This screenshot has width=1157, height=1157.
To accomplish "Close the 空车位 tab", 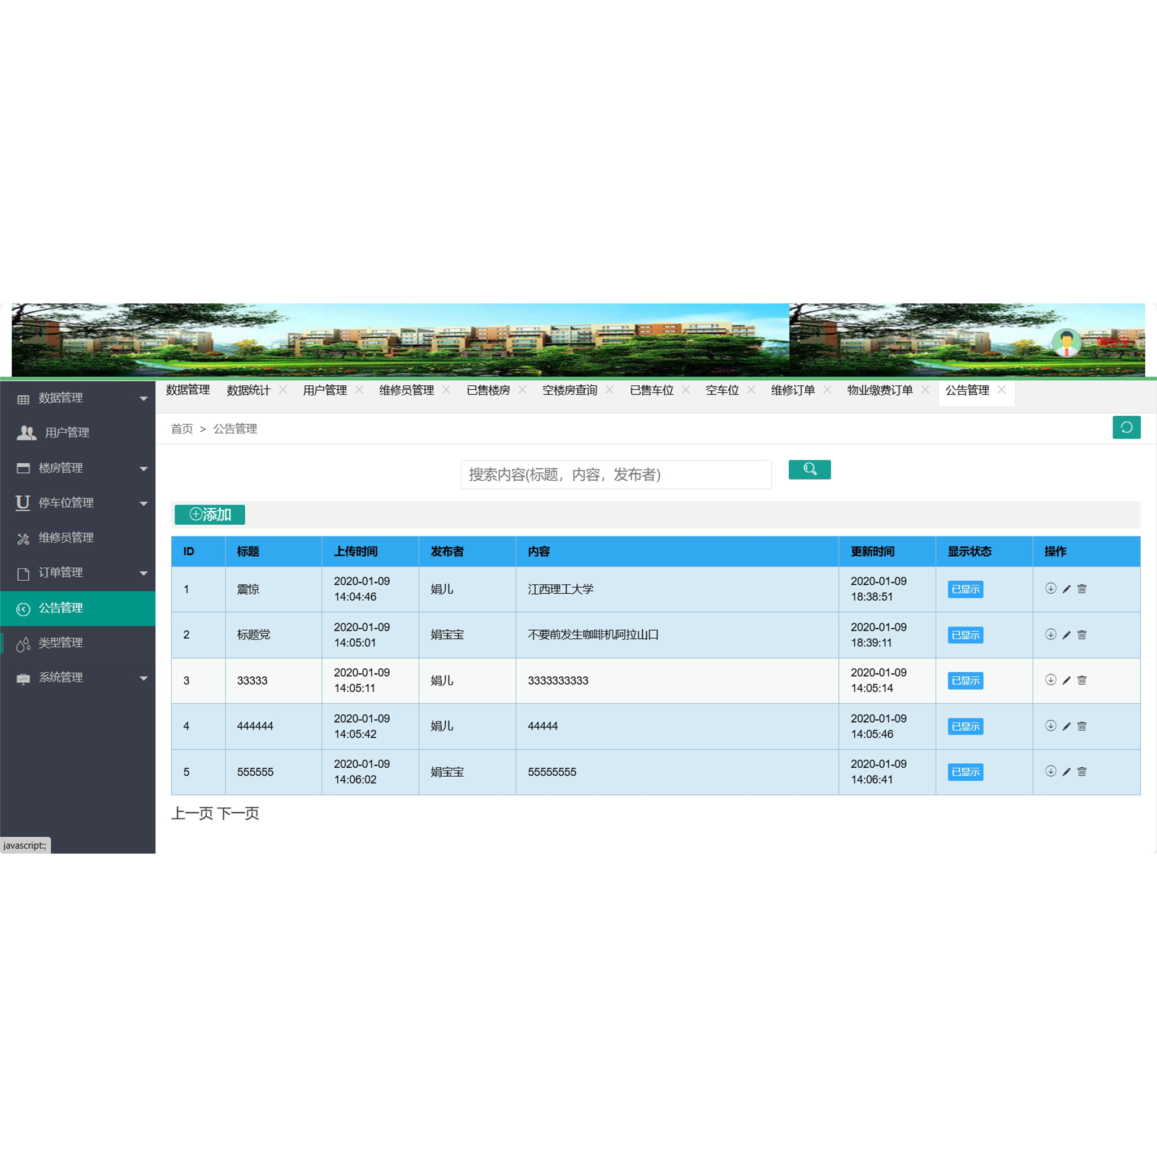I will pos(751,389).
